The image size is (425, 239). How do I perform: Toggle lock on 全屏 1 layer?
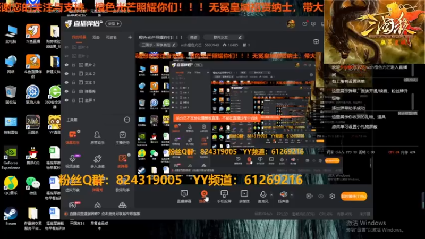tap(73, 100)
